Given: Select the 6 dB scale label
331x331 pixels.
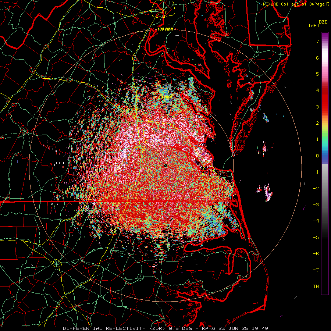Looking at the screenshot, I should (x=317, y=58).
